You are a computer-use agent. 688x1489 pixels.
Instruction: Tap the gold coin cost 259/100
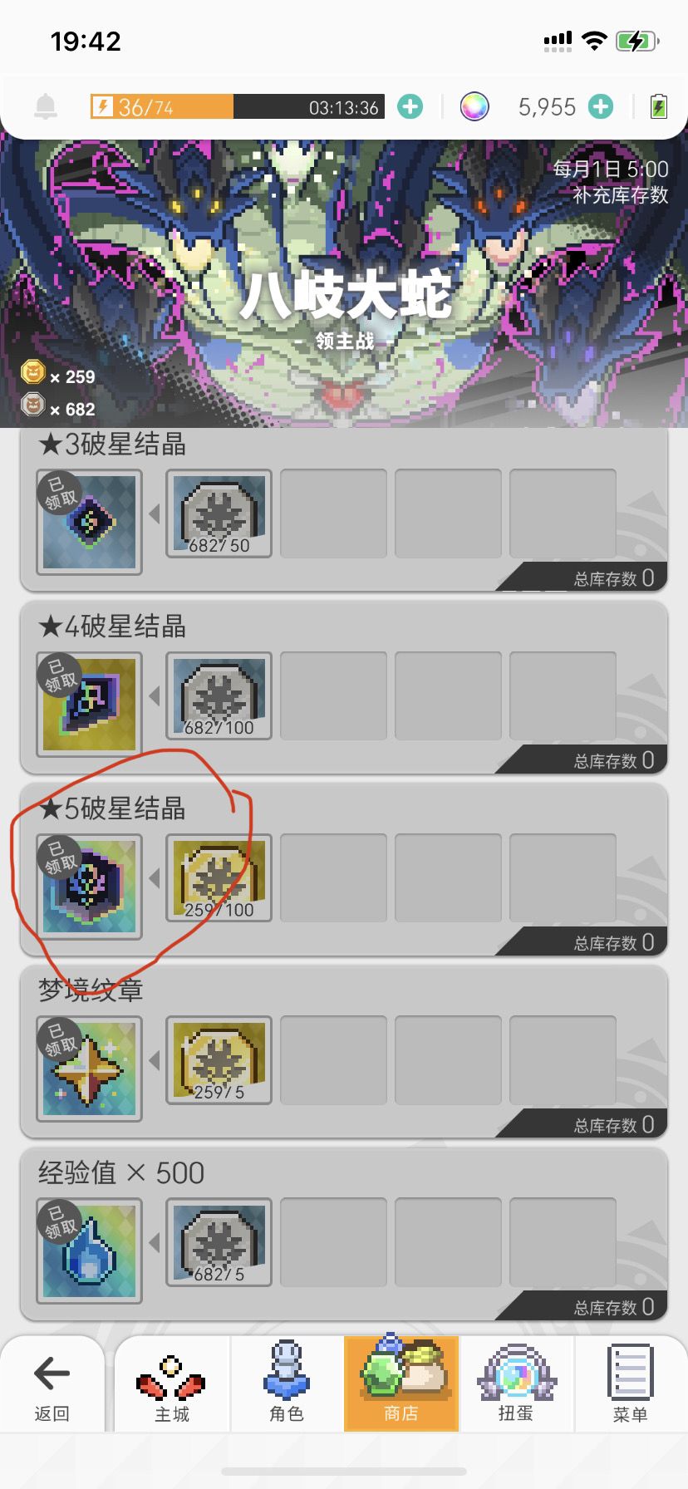click(x=219, y=878)
